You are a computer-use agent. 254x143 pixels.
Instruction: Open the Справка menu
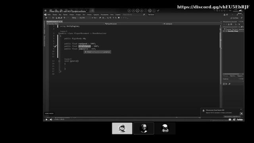tap(118, 15)
